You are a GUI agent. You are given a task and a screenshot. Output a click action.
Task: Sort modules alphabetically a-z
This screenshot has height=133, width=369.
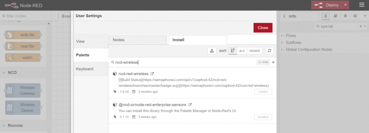click(x=242, y=51)
